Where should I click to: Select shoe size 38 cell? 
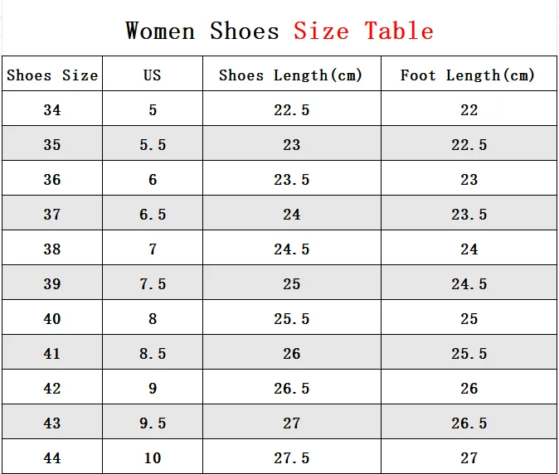point(52,249)
